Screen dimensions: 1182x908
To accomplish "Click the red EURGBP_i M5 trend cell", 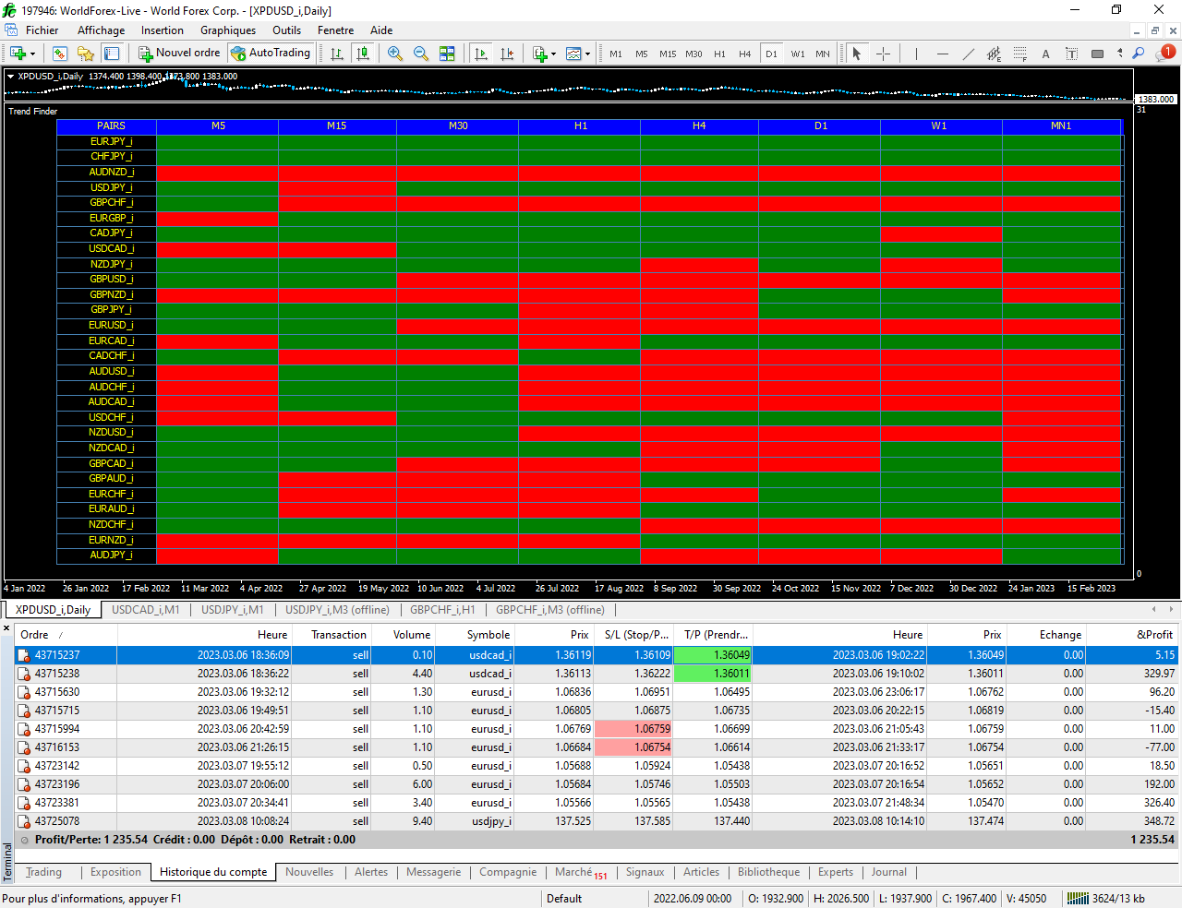I will click(x=217, y=219).
